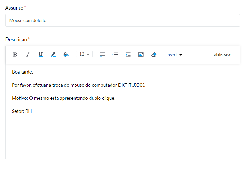Switch editor to Plain text mode
This screenshot has width=247, height=169.
coord(222,55)
